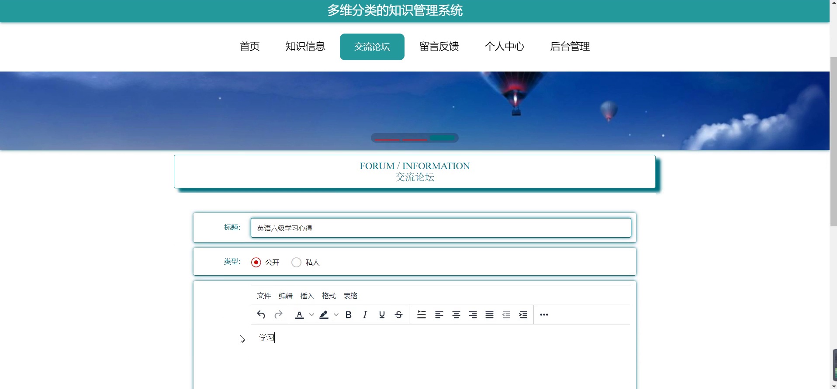Center align the text
837x389 pixels.
456,314
